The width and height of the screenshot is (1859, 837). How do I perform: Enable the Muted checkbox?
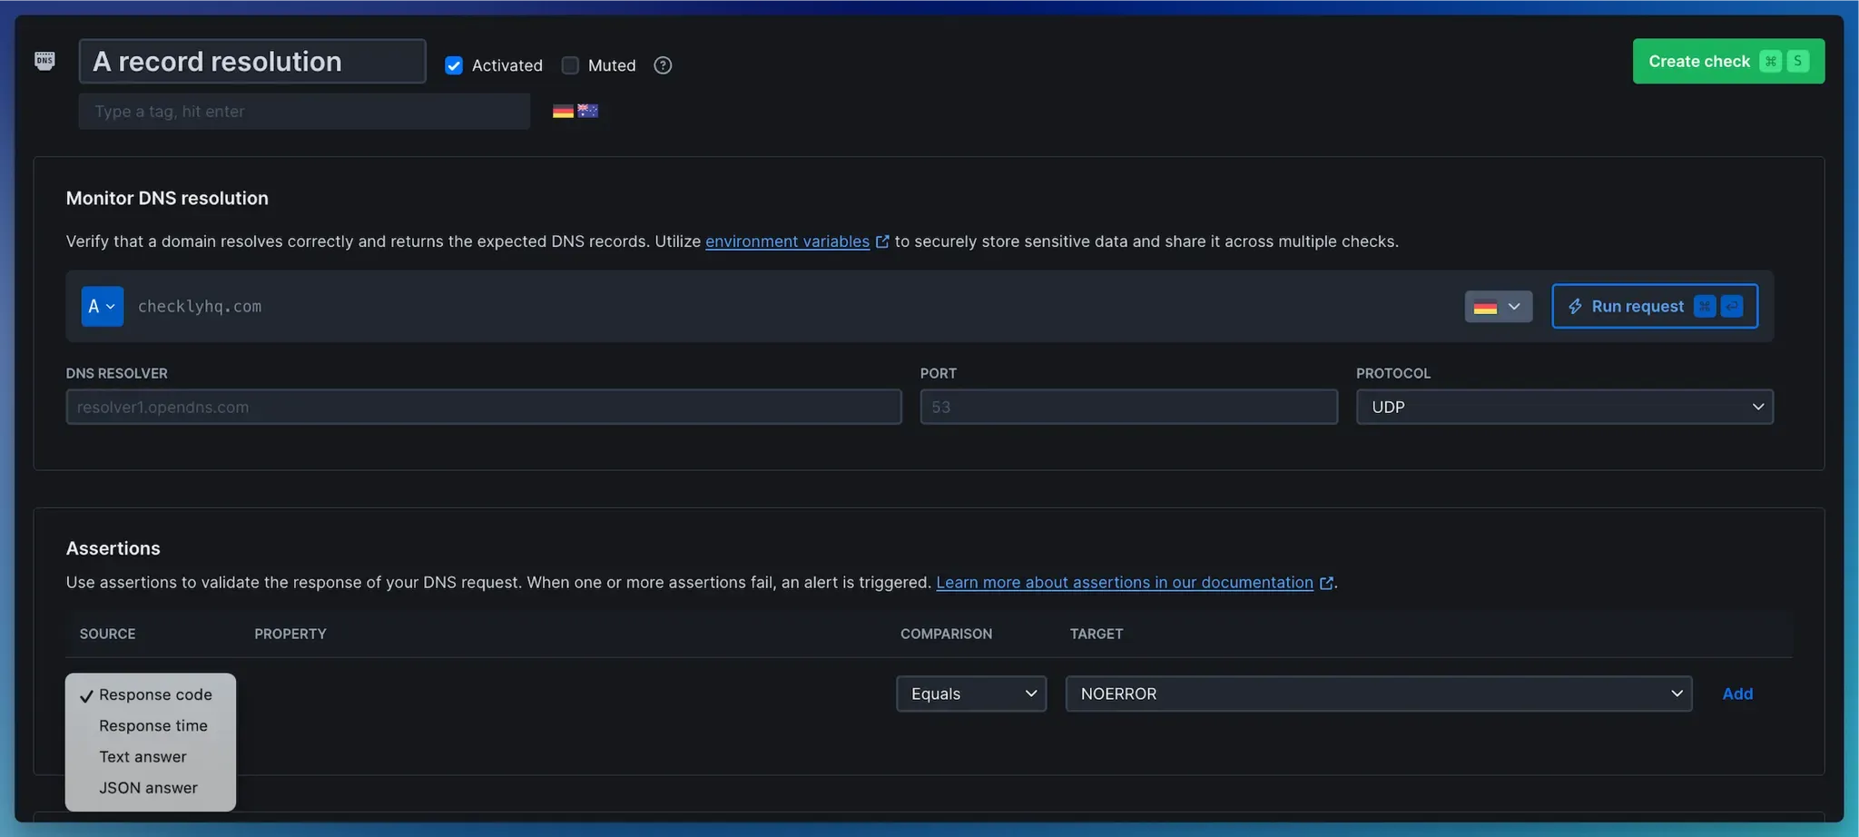570,65
